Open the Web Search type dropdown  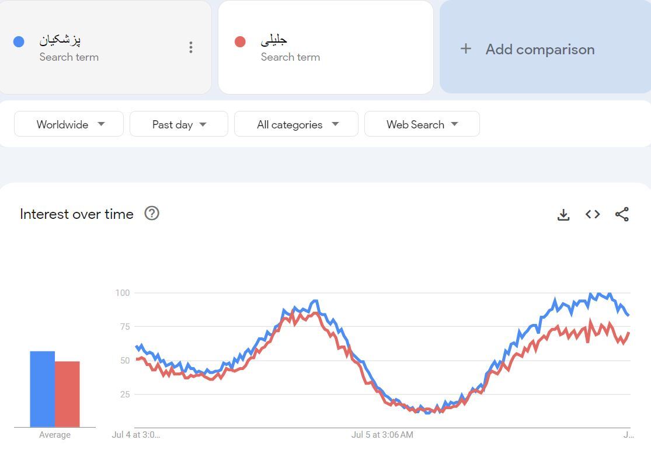pos(422,124)
